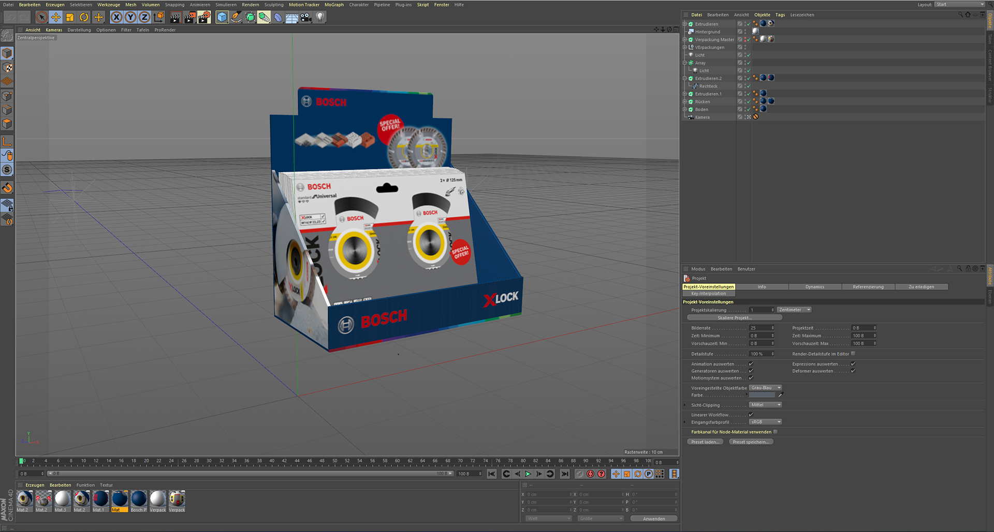Enable model mode cube icon
The width and height of the screenshot is (994, 532).
[7, 53]
